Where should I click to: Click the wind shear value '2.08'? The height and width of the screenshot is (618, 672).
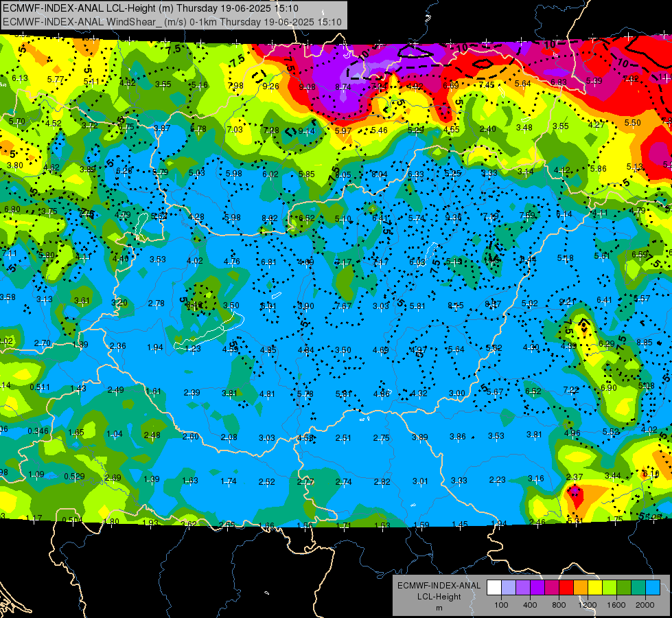(229, 437)
